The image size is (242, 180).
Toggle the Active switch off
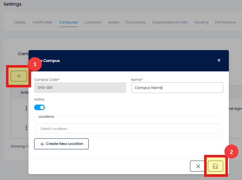(x=39, y=107)
